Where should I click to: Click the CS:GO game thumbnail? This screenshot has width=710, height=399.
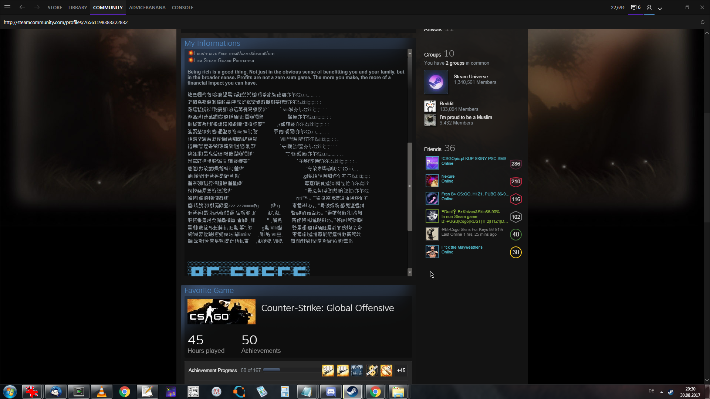tap(221, 311)
